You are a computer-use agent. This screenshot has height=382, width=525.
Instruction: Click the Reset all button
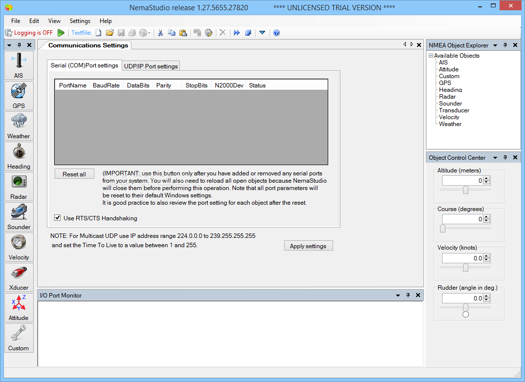74,174
